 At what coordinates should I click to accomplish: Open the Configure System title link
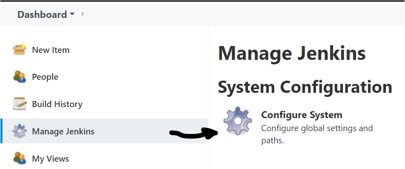pyautogui.click(x=302, y=115)
